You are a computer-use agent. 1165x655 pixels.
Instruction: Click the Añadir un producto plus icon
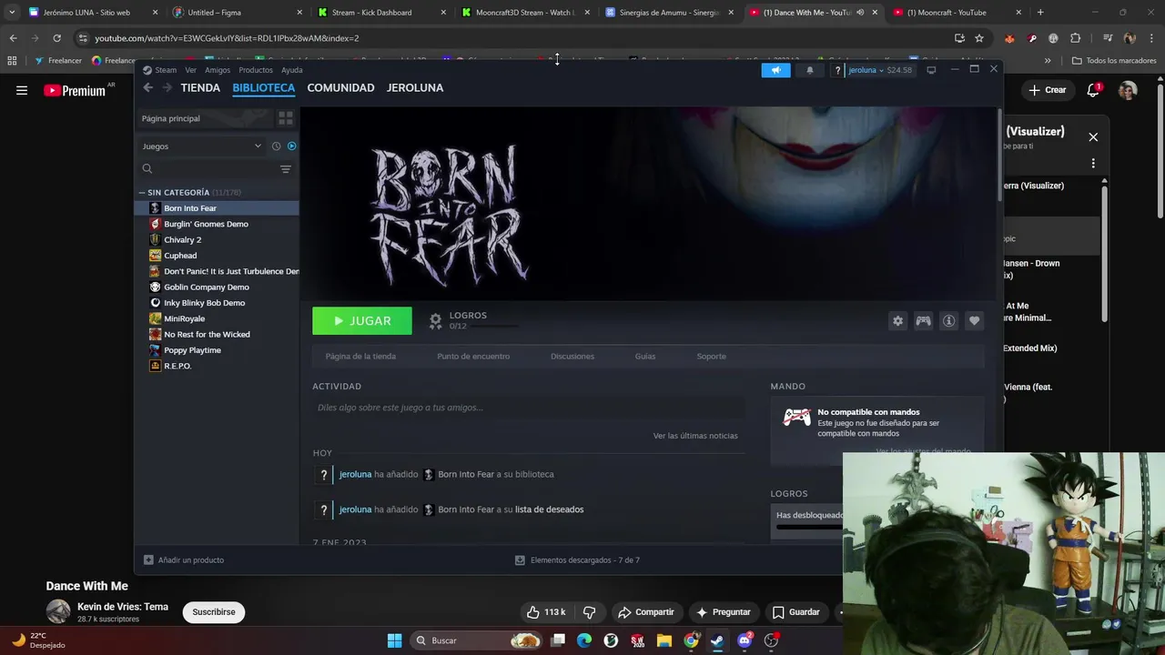148,560
